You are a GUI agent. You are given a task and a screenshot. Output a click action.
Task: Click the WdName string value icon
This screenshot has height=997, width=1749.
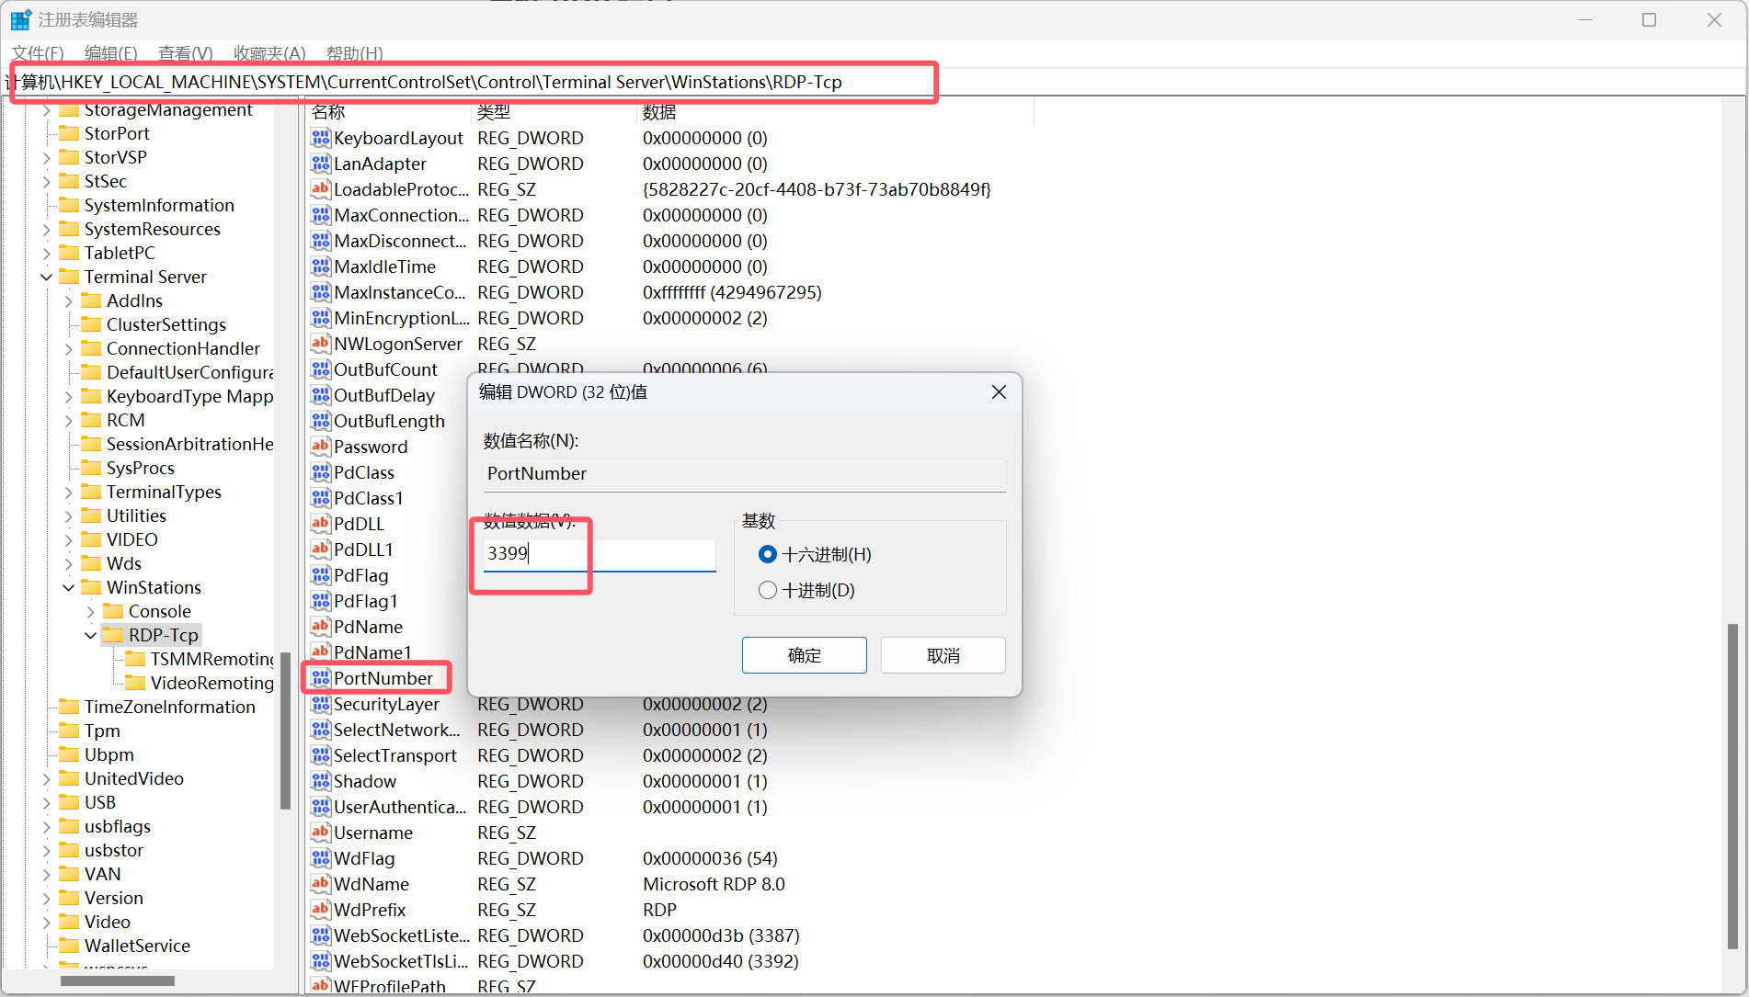(x=320, y=884)
